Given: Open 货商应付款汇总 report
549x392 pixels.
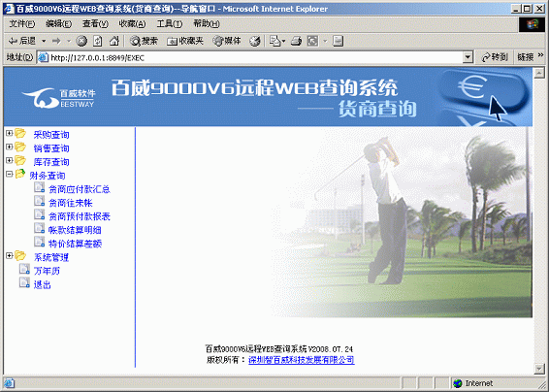Looking at the screenshot, I should tap(80, 189).
